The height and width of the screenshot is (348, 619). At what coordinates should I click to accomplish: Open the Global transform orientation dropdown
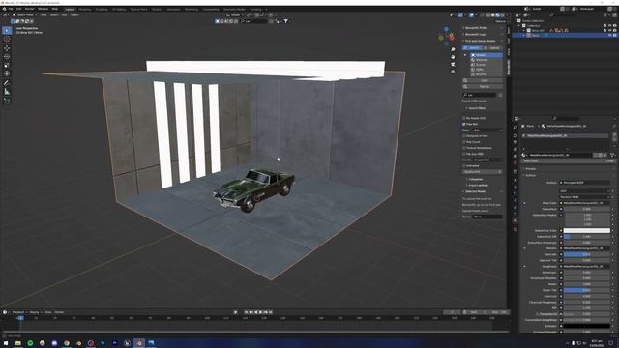click(234, 15)
